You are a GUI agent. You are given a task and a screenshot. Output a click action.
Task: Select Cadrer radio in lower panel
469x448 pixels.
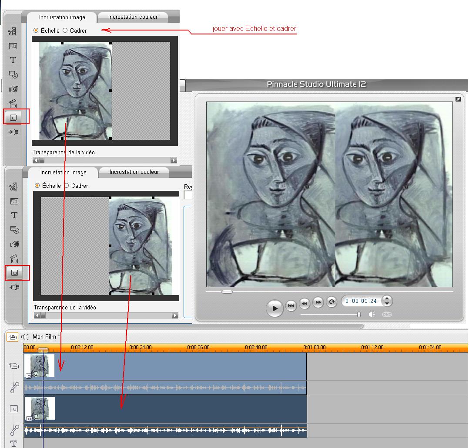(x=67, y=186)
